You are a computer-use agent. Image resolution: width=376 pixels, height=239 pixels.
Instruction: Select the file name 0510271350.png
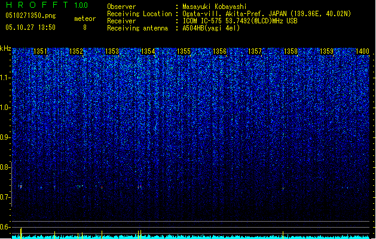[30, 16]
